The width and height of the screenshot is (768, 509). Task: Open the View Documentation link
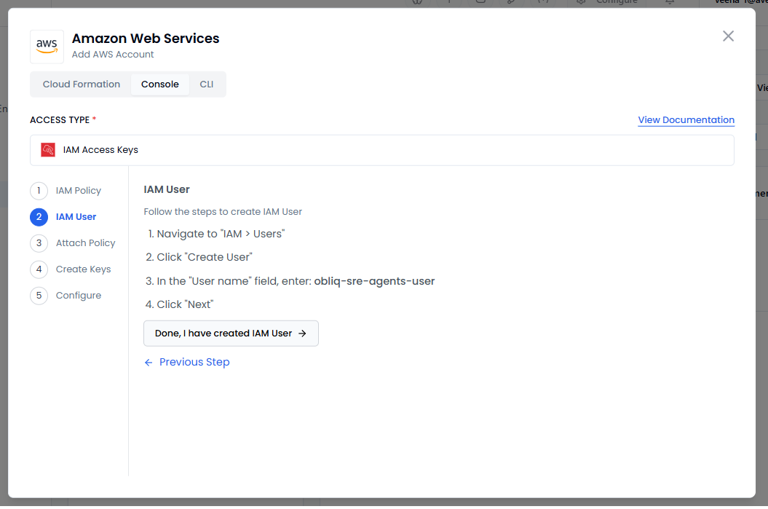(686, 120)
